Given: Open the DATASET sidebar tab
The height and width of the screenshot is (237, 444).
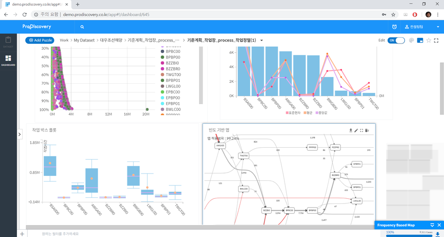Looking at the screenshot, I should (x=8, y=42).
